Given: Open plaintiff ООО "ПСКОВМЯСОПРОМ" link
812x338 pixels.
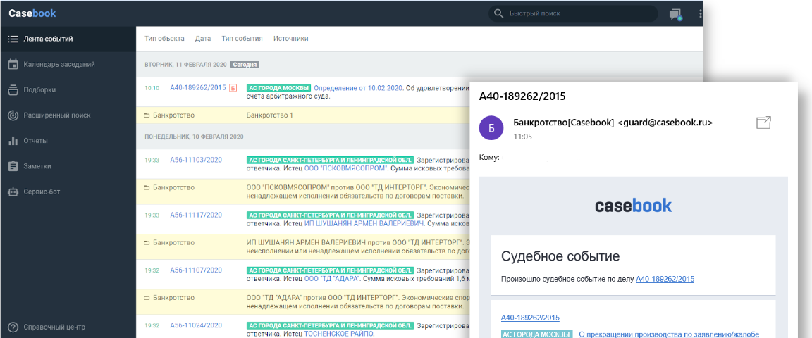Looking at the screenshot, I should point(346,169).
